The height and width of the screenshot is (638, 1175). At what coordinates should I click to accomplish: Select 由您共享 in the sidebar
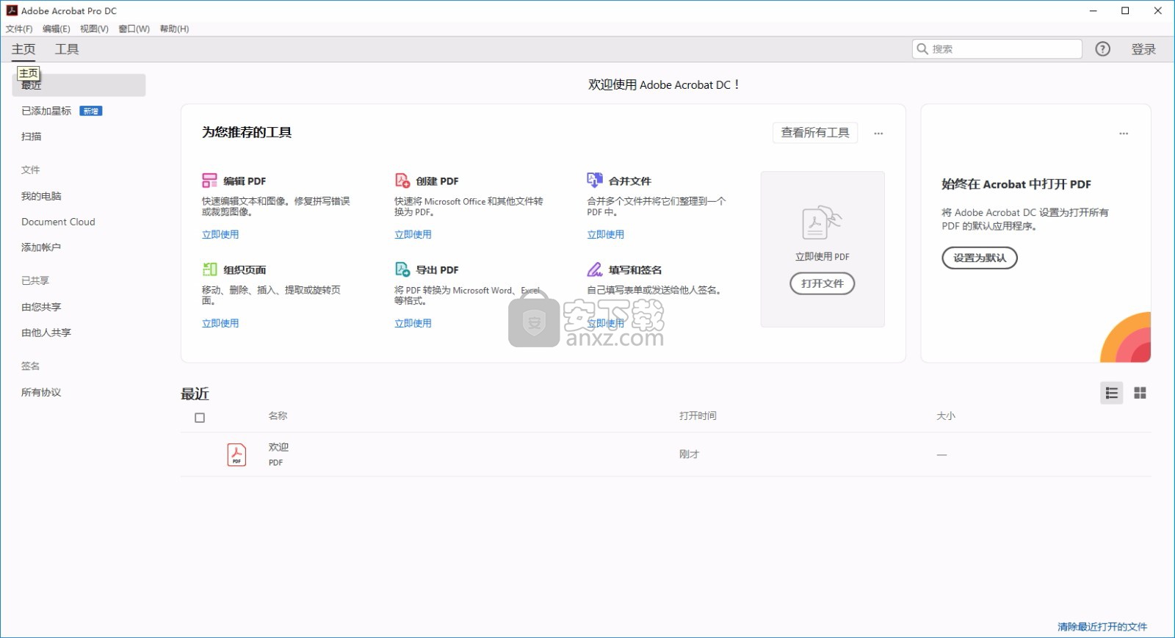coord(41,307)
